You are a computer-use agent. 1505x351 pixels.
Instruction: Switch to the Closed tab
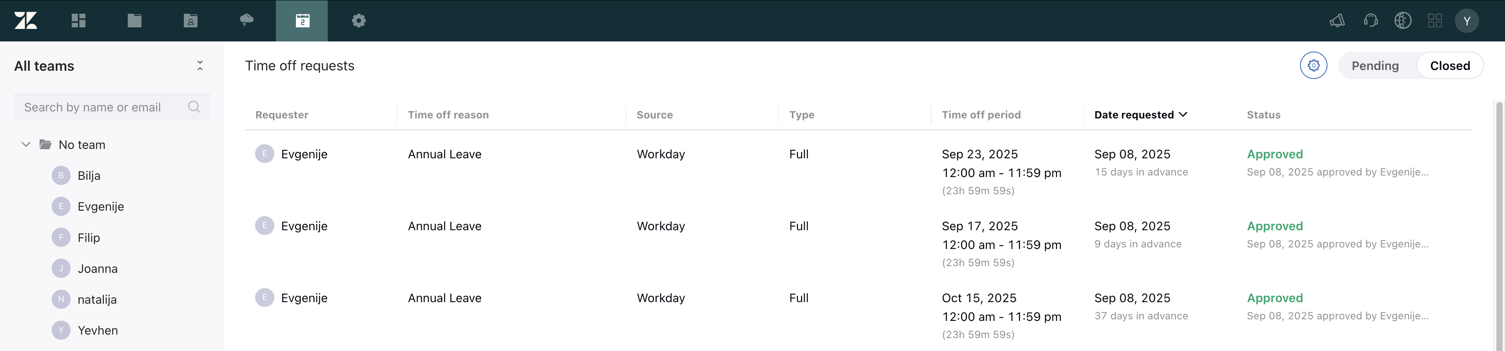point(1449,65)
